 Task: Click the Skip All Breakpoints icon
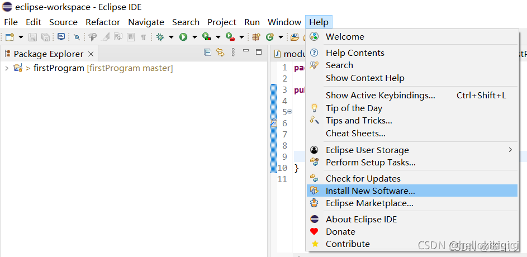click(77, 37)
